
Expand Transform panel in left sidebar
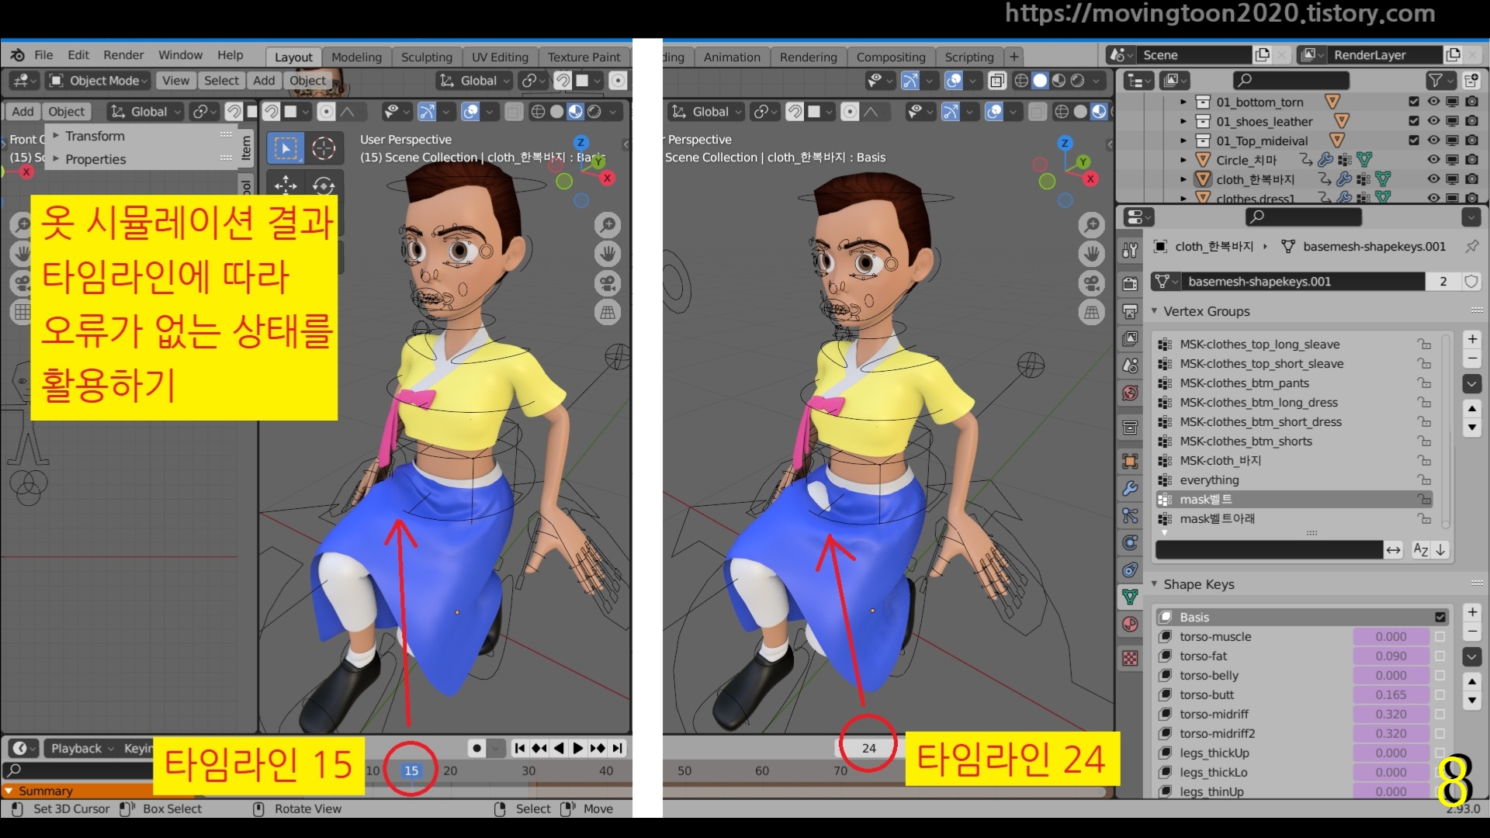tap(56, 136)
